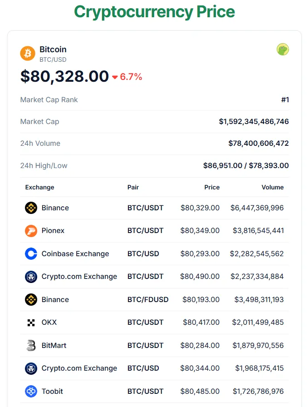Image resolution: width=308 pixels, height=407 pixels.
Task: Open the Bitcoin coin name link
Action: 53,49
